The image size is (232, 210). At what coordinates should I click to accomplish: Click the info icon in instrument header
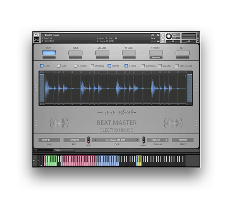(157, 35)
